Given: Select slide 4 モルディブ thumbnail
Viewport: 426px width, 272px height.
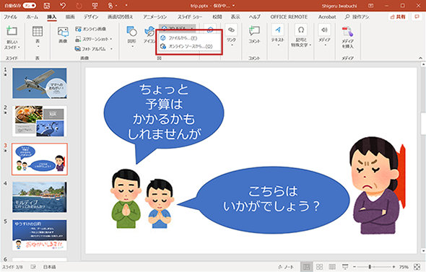Looking at the screenshot, I should click(x=40, y=197).
